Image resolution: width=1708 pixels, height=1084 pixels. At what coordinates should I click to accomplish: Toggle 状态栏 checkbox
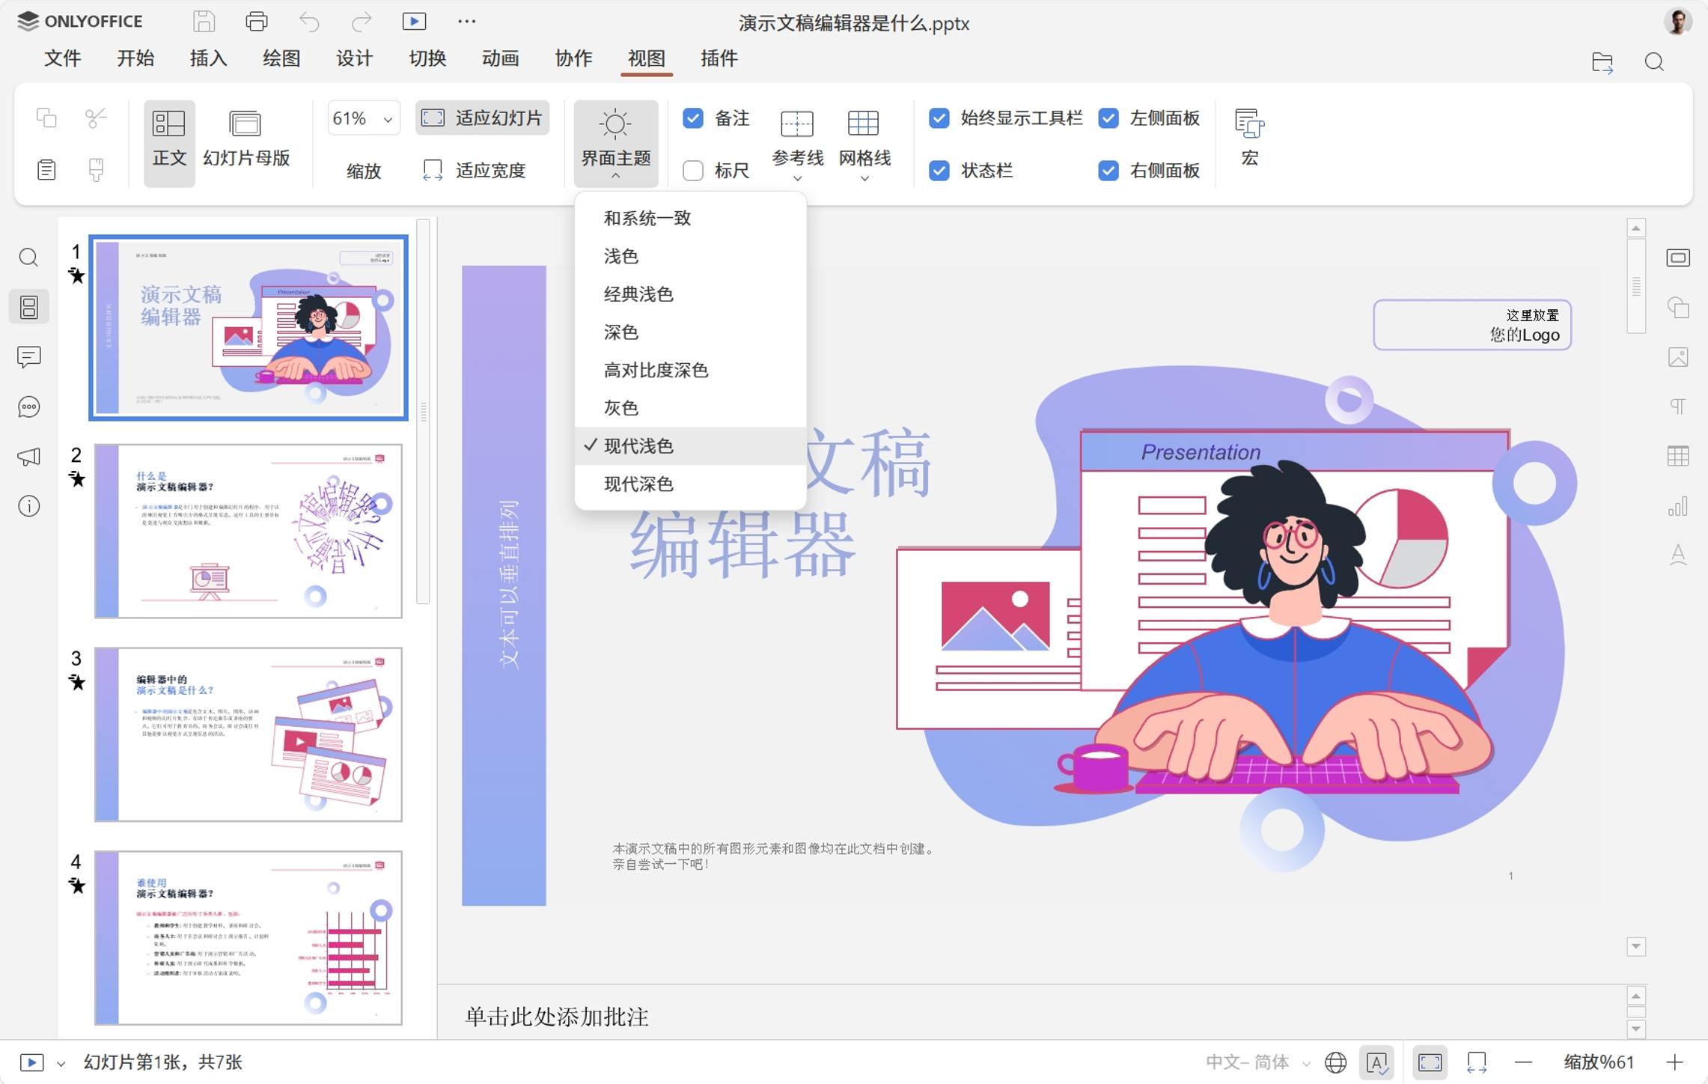(939, 171)
